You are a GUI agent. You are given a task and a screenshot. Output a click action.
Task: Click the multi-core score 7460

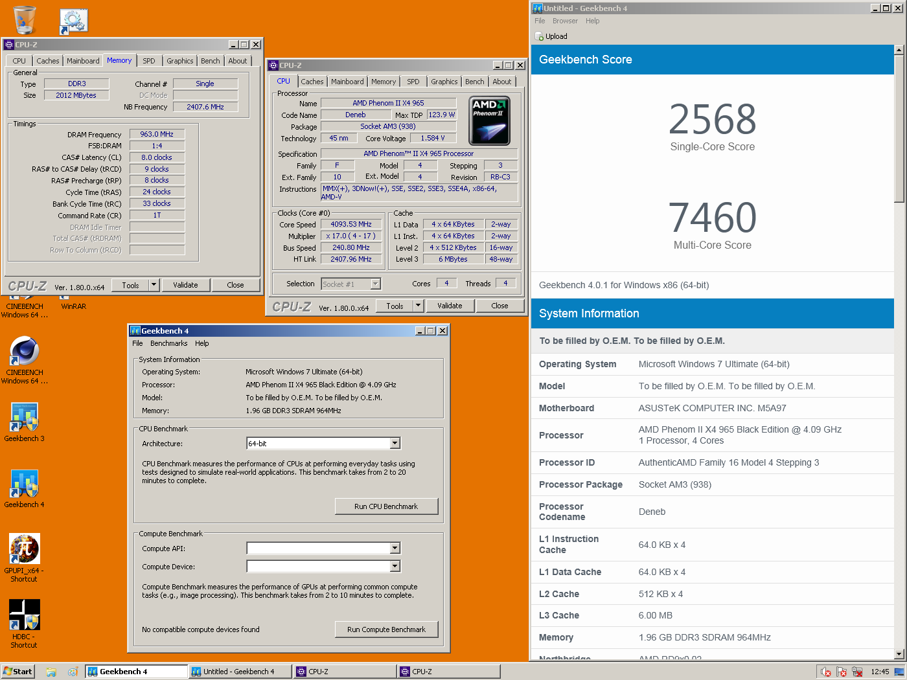712,218
